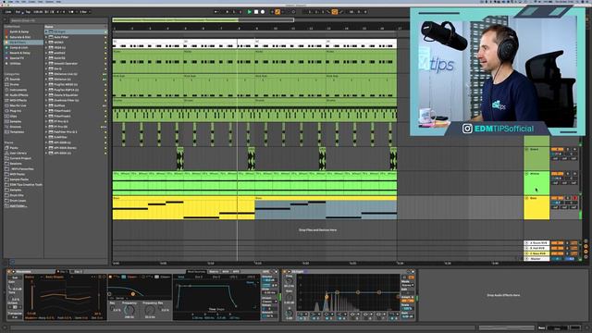The height and width of the screenshot is (333, 592).
Task: Toggle the Wavetable device on/off
Action: (x=9, y=271)
